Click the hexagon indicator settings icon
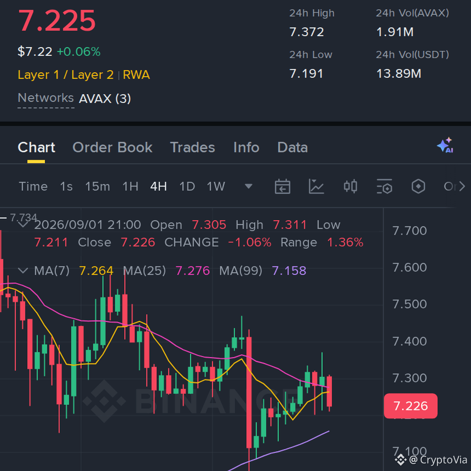Viewport: 471px width, 471px height. (418, 187)
